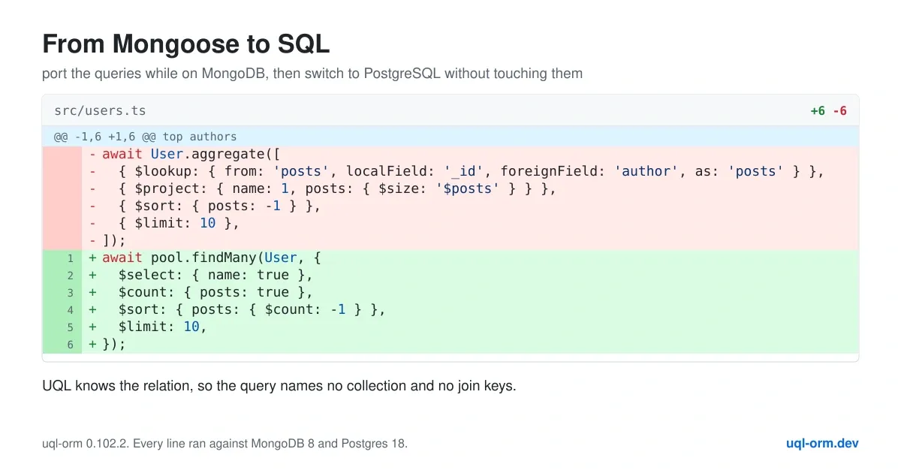Click the removed line "await User.aggregate(["
This screenshot has width=901, height=473.
point(450,154)
